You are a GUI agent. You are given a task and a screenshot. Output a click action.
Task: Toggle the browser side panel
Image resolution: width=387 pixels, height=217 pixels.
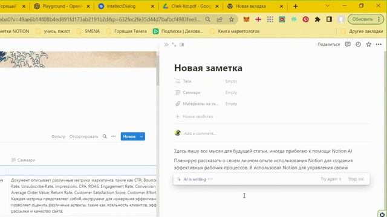(x=329, y=19)
